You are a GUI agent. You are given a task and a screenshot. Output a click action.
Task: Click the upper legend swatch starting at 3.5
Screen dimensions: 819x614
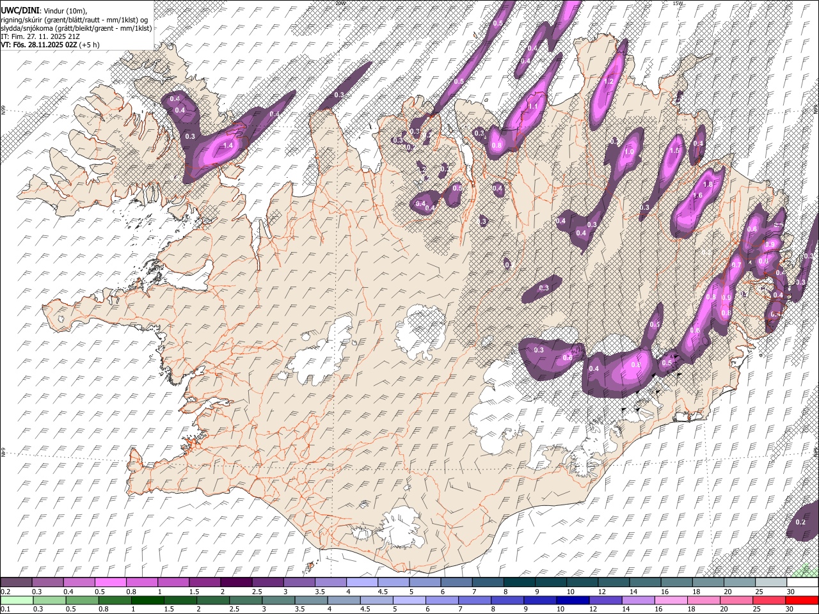tap(331, 583)
